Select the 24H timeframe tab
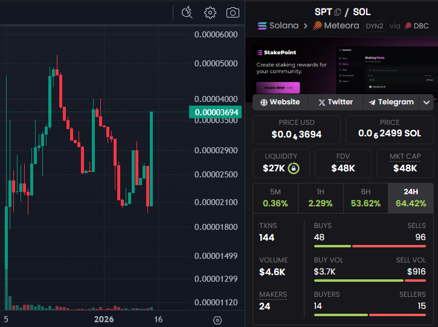 411,198
